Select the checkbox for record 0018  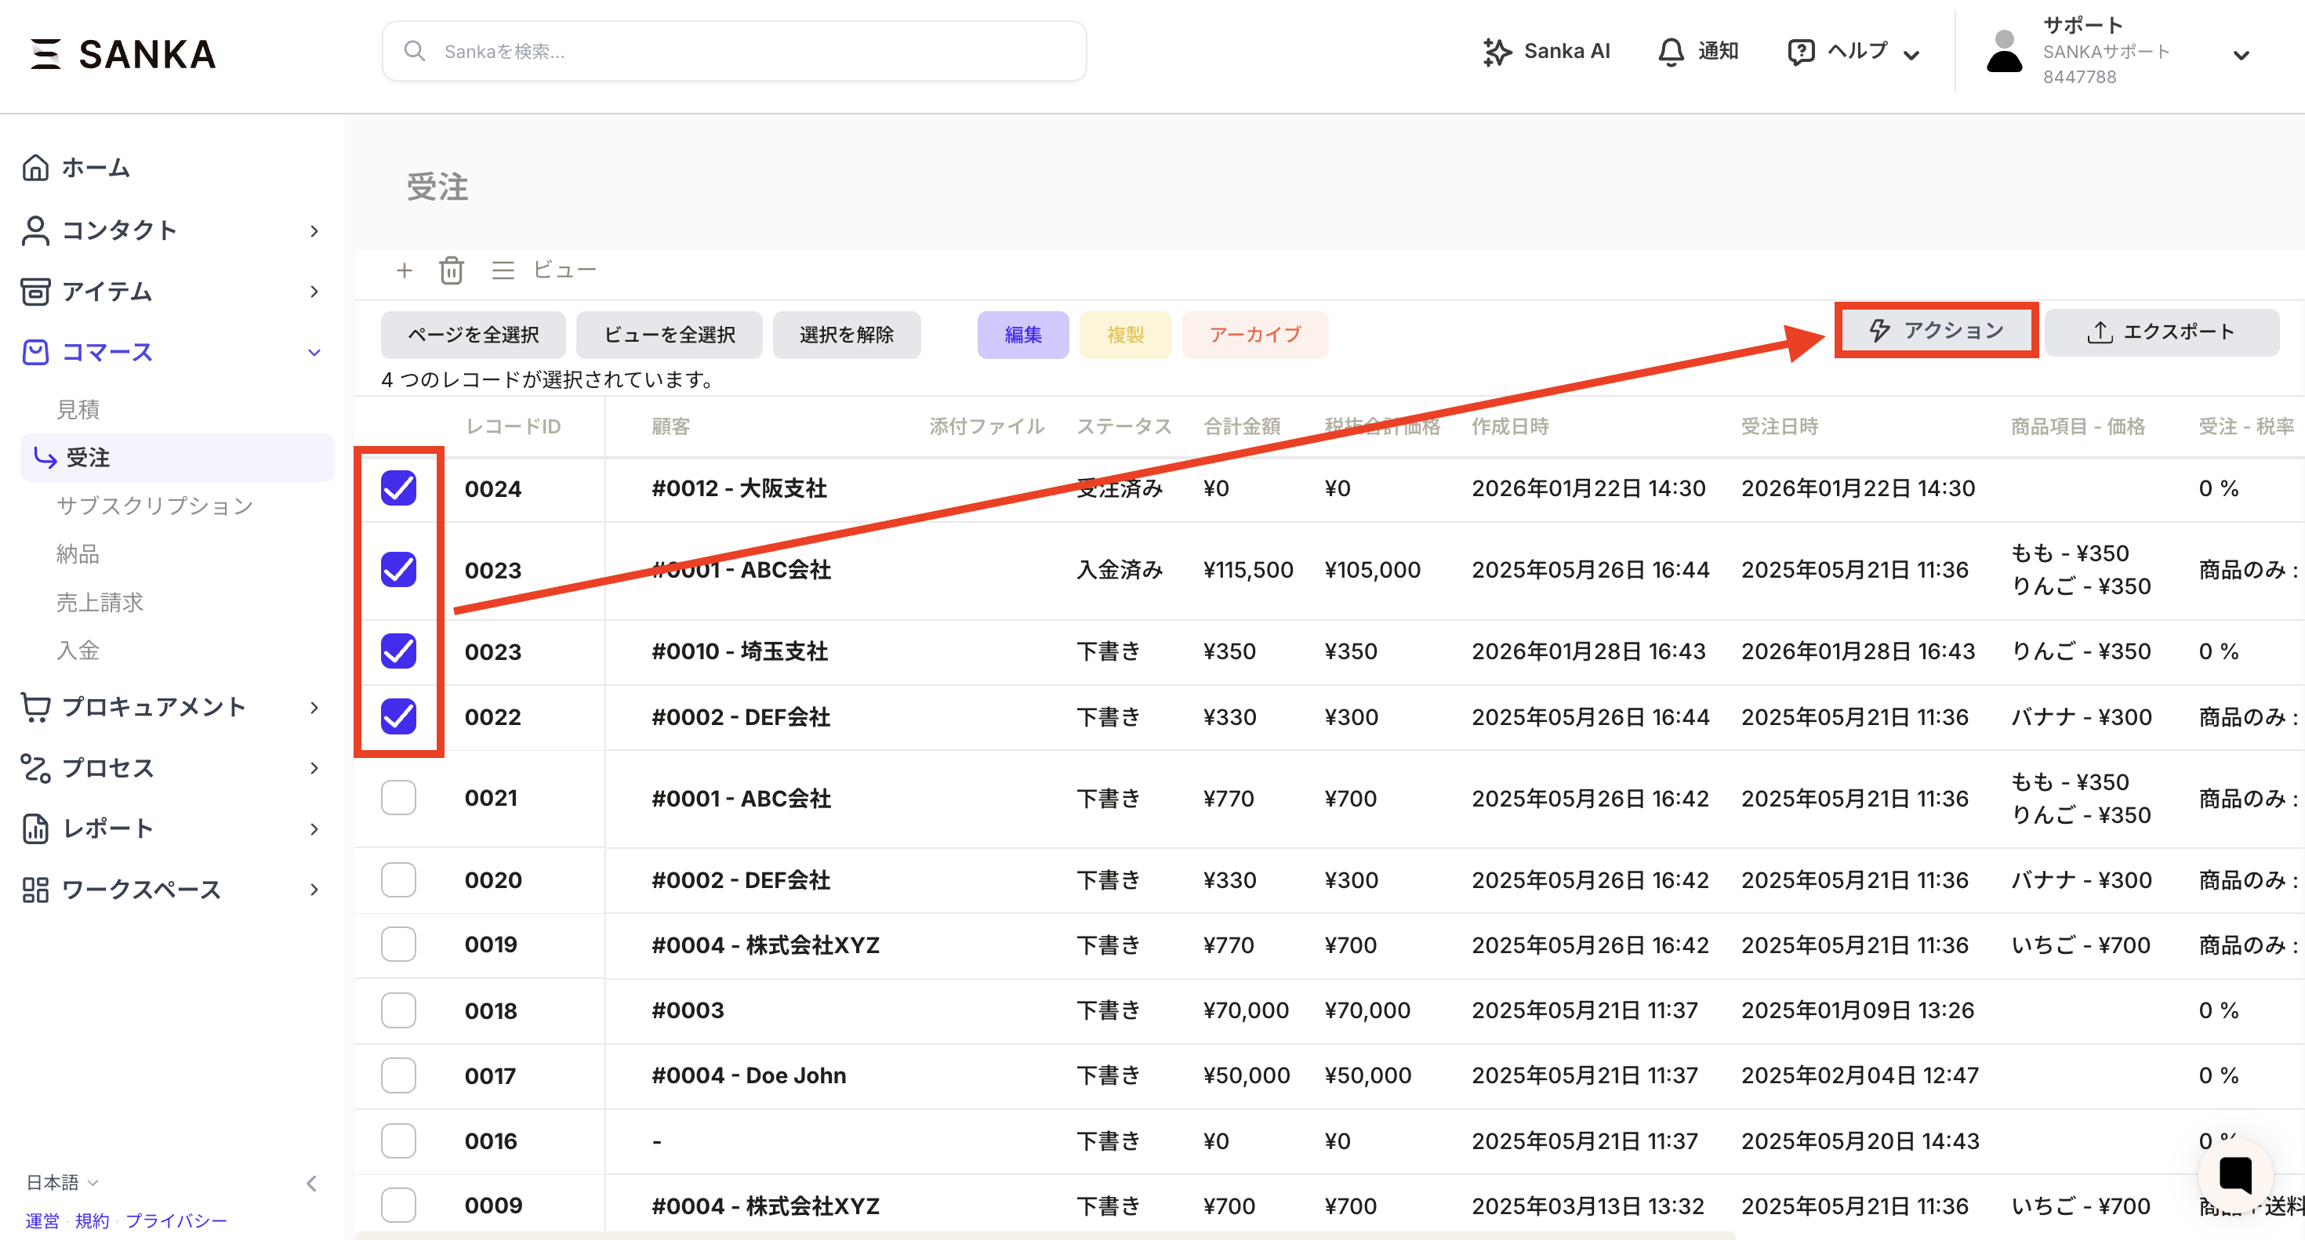click(x=398, y=1010)
